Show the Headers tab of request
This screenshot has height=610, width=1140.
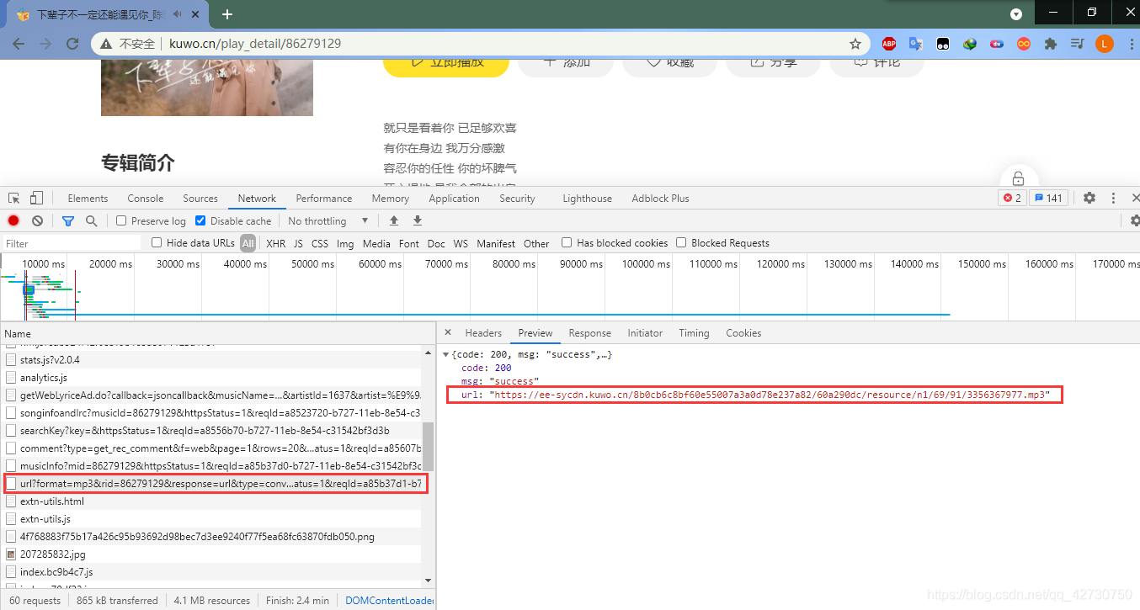[x=483, y=332]
